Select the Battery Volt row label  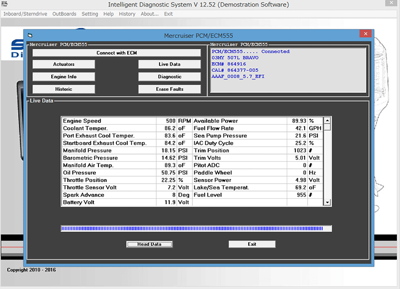click(x=78, y=202)
